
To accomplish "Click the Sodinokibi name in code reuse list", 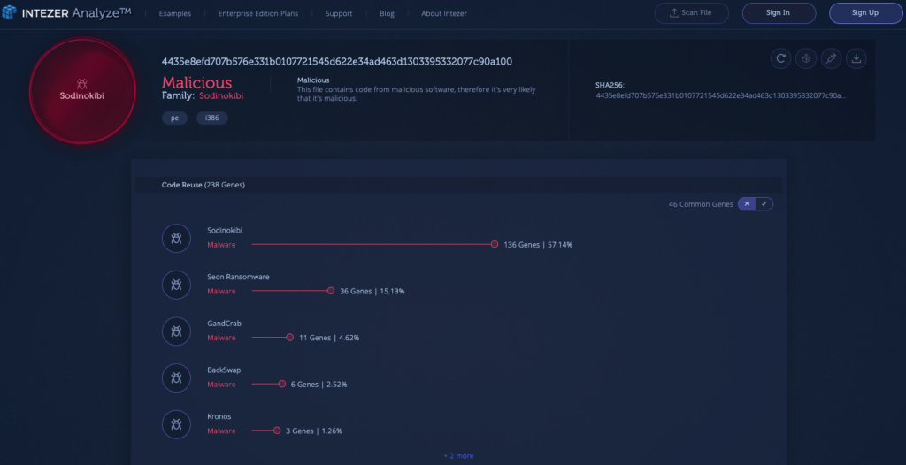I will pyautogui.click(x=225, y=230).
